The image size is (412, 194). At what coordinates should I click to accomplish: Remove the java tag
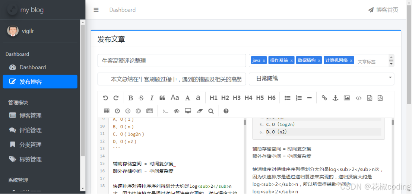pyautogui.click(x=264, y=61)
